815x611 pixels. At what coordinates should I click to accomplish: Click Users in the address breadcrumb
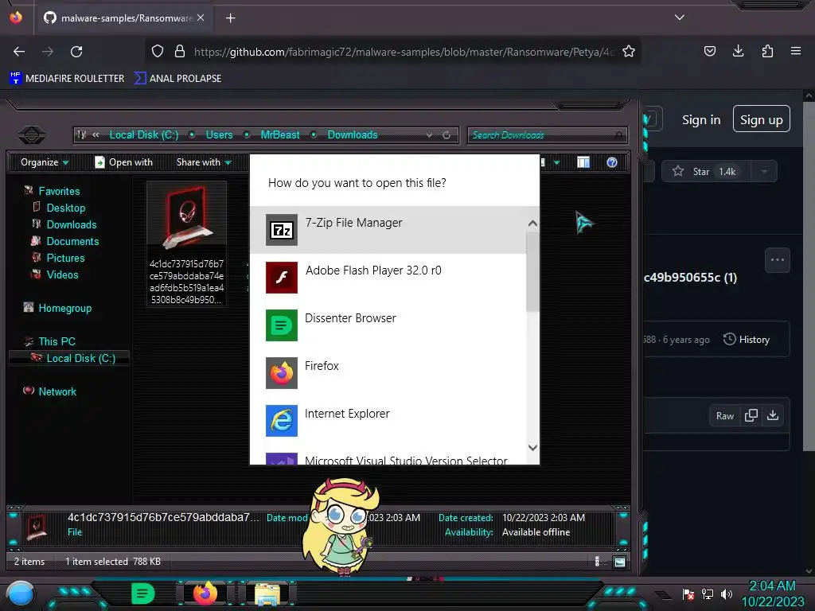(x=219, y=135)
